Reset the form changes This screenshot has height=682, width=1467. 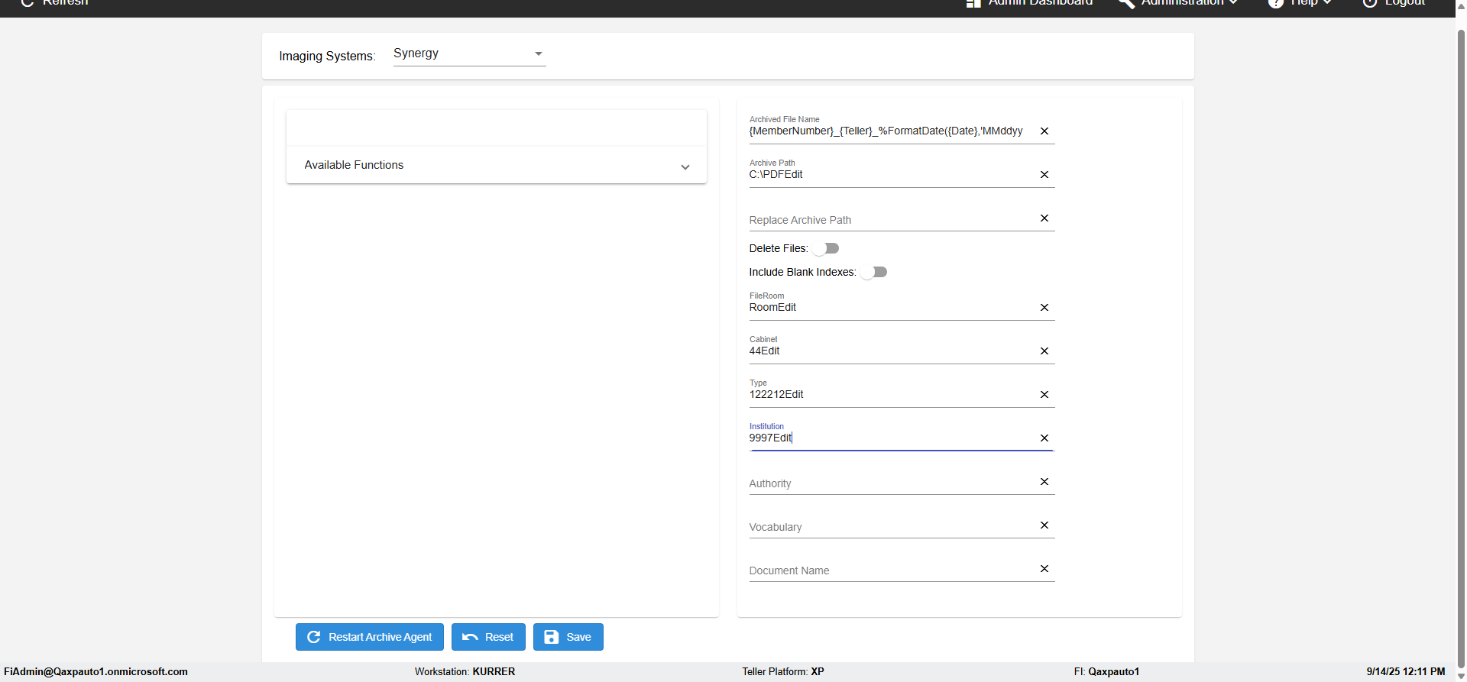(488, 637)
